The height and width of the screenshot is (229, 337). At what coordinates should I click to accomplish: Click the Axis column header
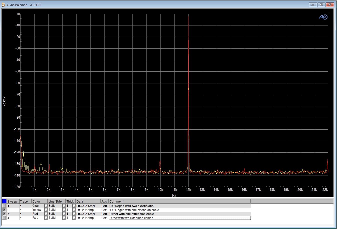pos(105,202)
